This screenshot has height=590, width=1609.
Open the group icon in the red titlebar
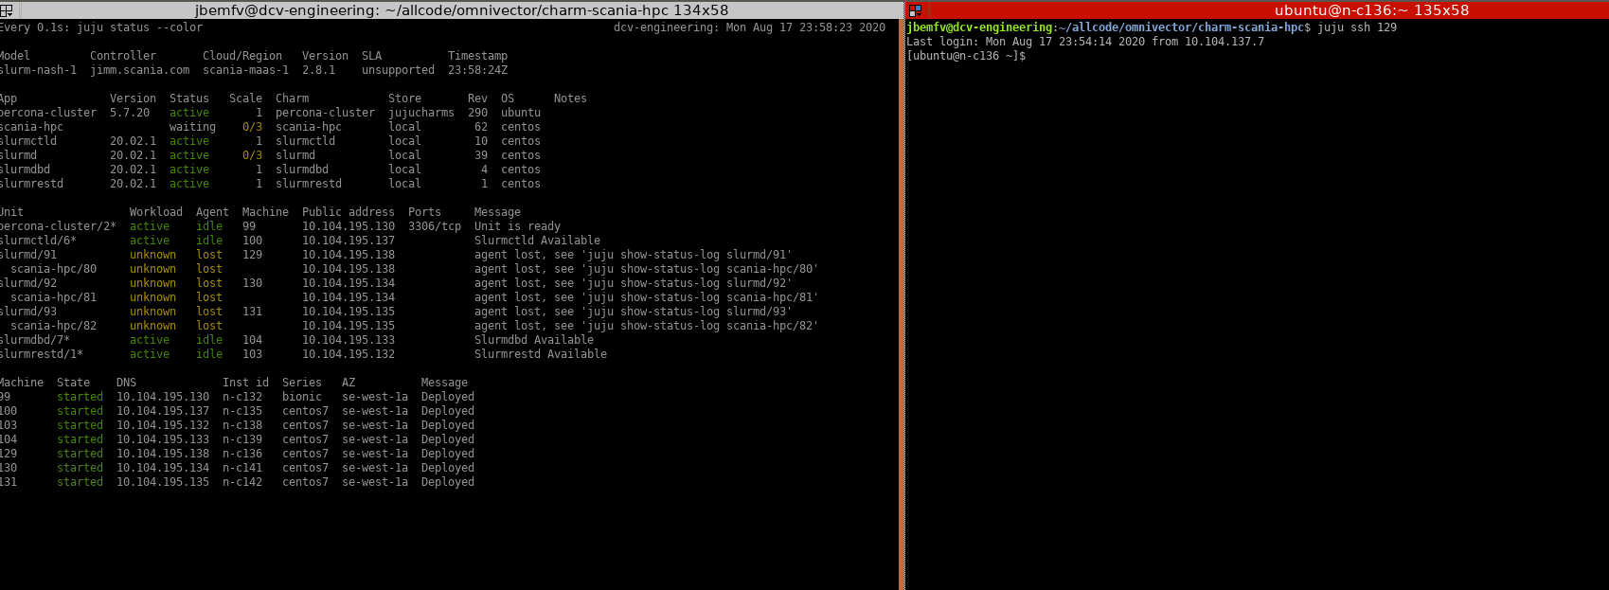(x=915, y=10)
